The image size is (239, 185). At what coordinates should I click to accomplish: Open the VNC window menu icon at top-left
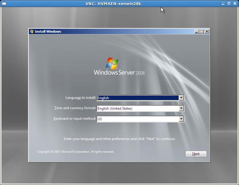(x=4, y=4)
